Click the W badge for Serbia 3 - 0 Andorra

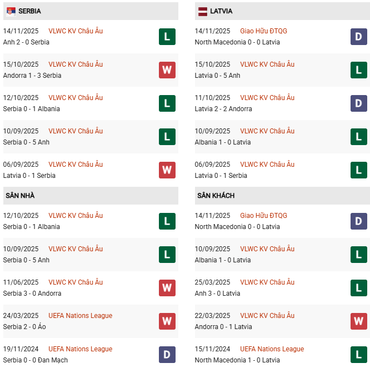167,288
